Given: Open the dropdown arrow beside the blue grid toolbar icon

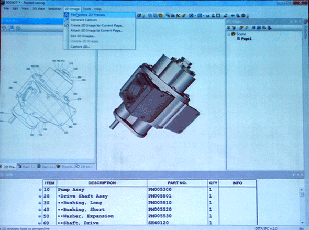Looking at the screenshot, I should tap(204, 16).
